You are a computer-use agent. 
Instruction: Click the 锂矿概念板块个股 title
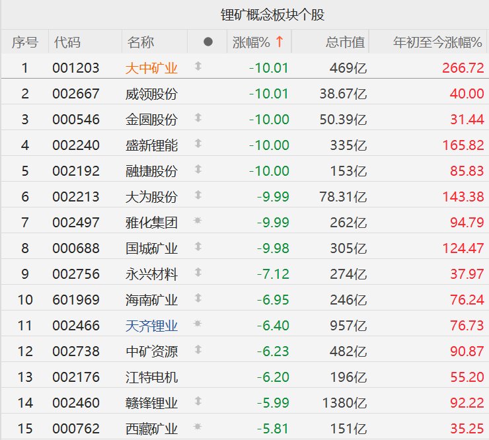(x=272, y=15)
